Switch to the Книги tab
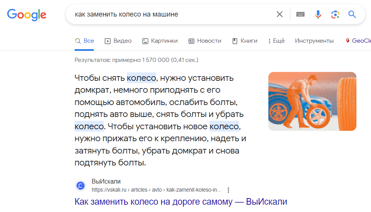The width and height of the screenshot is (371, 212). [x=245, y=41]
